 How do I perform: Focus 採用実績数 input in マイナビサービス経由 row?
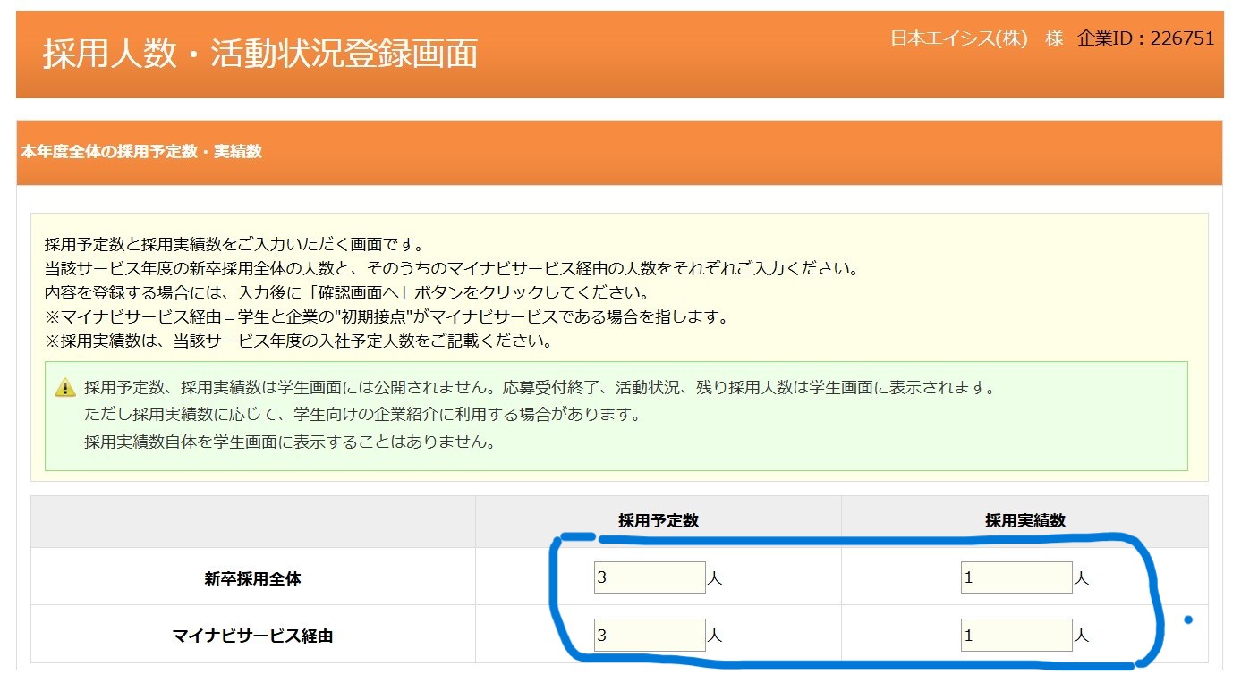[1016, 636]
